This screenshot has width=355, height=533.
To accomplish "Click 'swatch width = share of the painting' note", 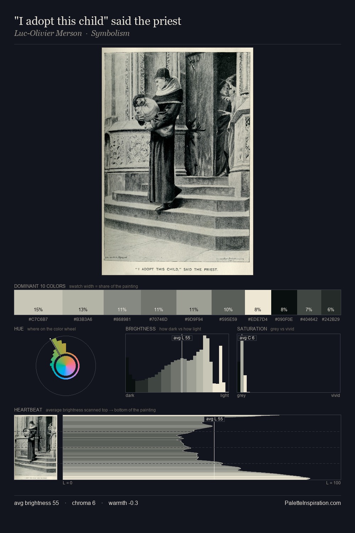I will point(104,286).
